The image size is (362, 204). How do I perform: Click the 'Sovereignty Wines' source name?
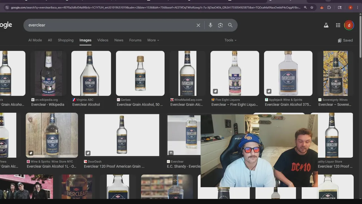pos(335,100)
